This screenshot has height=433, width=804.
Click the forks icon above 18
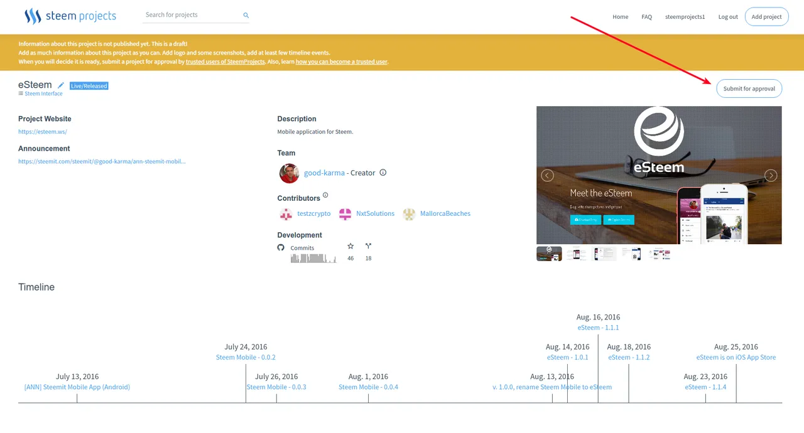coord(368,246)
